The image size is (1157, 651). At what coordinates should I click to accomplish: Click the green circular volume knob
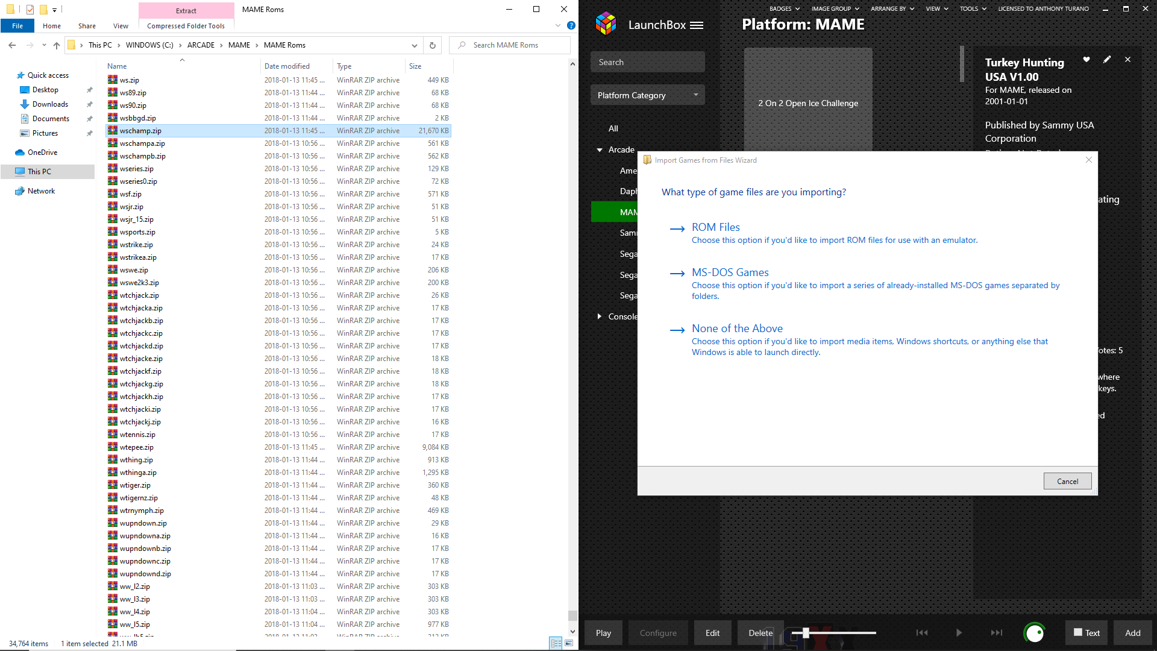tap(1035, 633)
